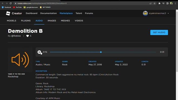
Task: Select the AUDIO tab
Action: click(39, 21)
